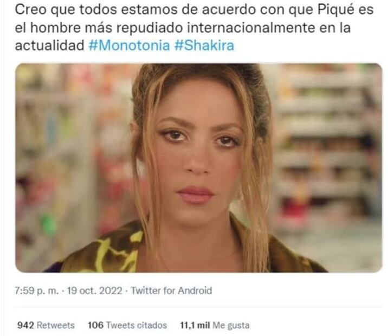Open the #Monotonia hashtag link
The width and height of the screenshot is (388, 336).
(129, 46)
